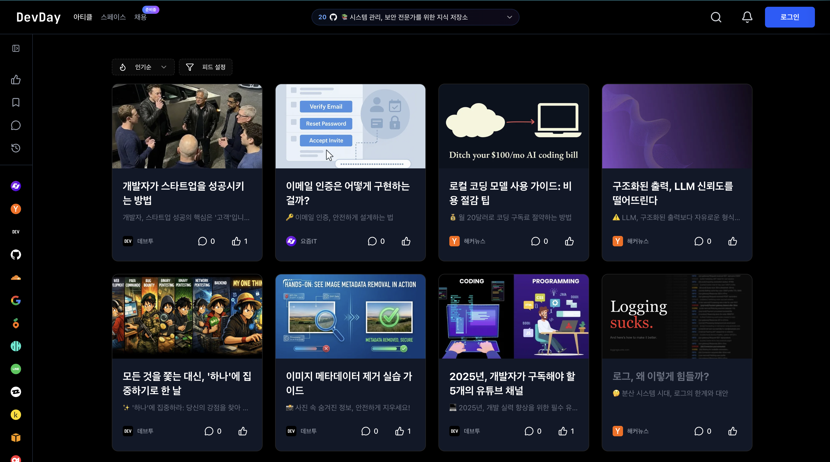Click 준비중 badge above 채용
The image size is (830, 462).
pos(151,10)
